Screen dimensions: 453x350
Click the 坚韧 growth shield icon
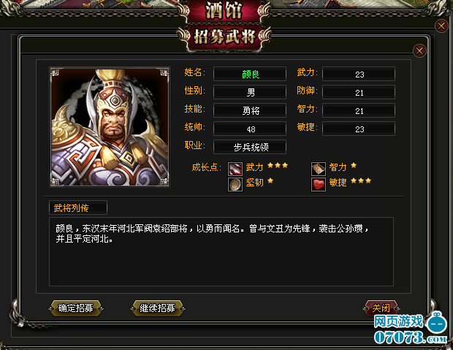pyautogui.click(x=235, y=184)
